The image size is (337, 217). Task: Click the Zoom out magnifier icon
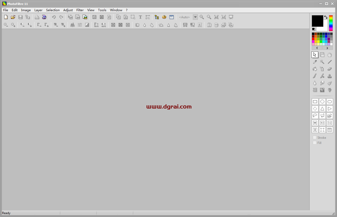209,17
